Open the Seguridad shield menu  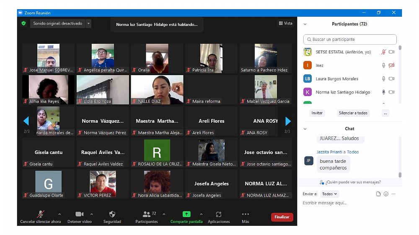pos(112,215)
